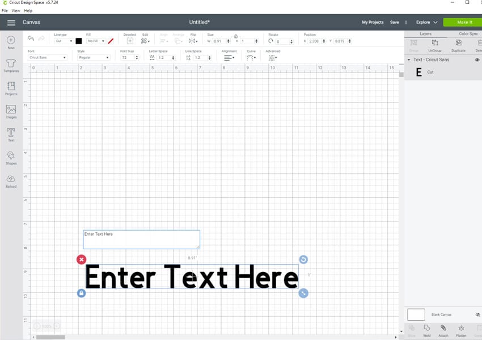Delete text with the red X handle
This screenshot has width=482, height=340.
(x=82, y=260)
